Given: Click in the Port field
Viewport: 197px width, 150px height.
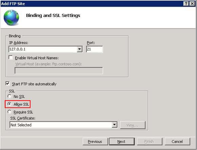Looking at the screenshot, I should pyautogui.click(x=95, y=49).
